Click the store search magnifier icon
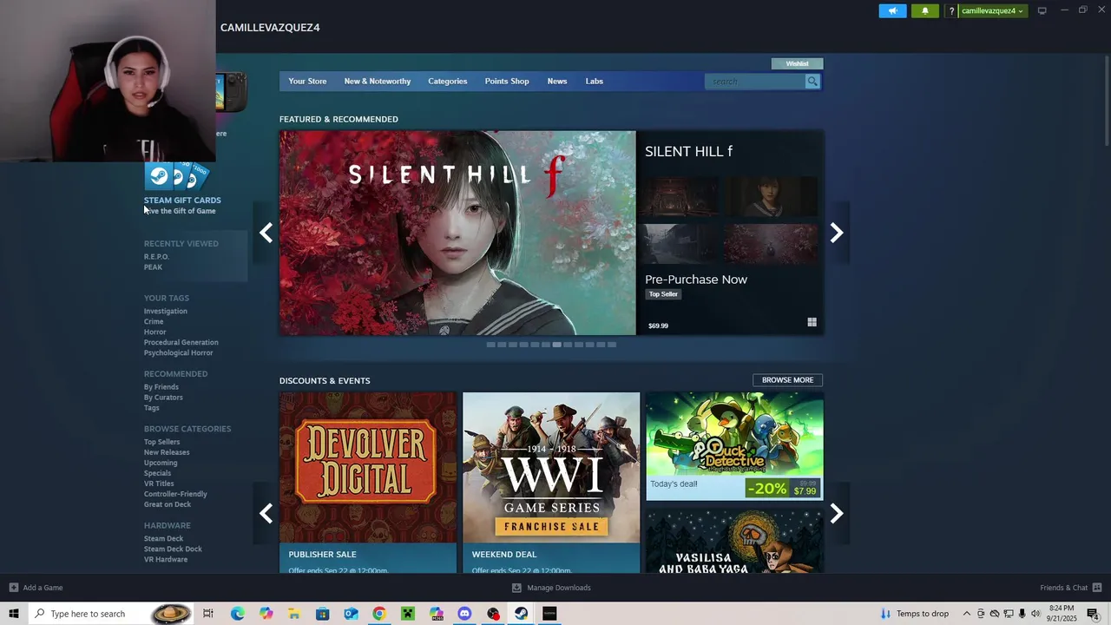Viewport: 1111px width, 625px height. (x=812, y=82)
